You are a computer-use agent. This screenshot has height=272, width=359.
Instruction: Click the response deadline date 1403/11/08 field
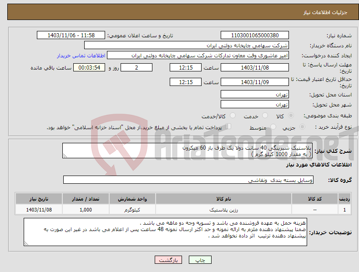(255, 67)
